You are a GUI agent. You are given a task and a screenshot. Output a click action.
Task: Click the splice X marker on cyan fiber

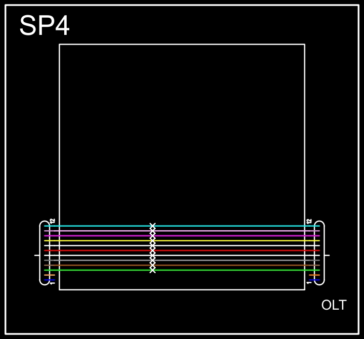(x=153, y=226)
